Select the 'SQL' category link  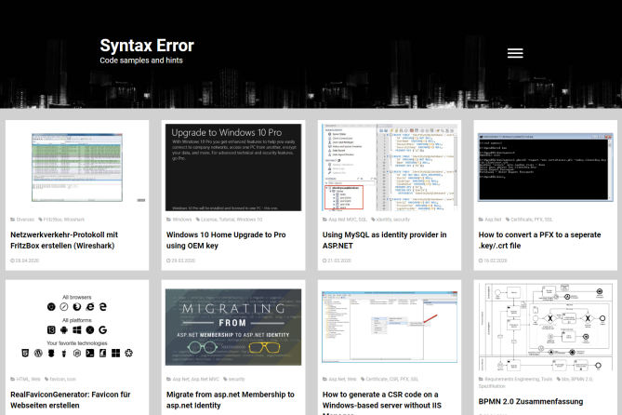coord(363,220)
